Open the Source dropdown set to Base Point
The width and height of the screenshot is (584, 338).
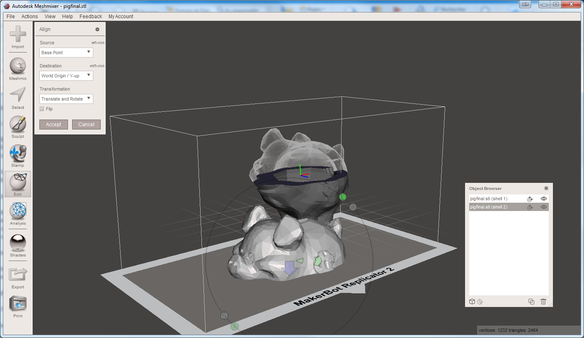(x=66, y=53)
